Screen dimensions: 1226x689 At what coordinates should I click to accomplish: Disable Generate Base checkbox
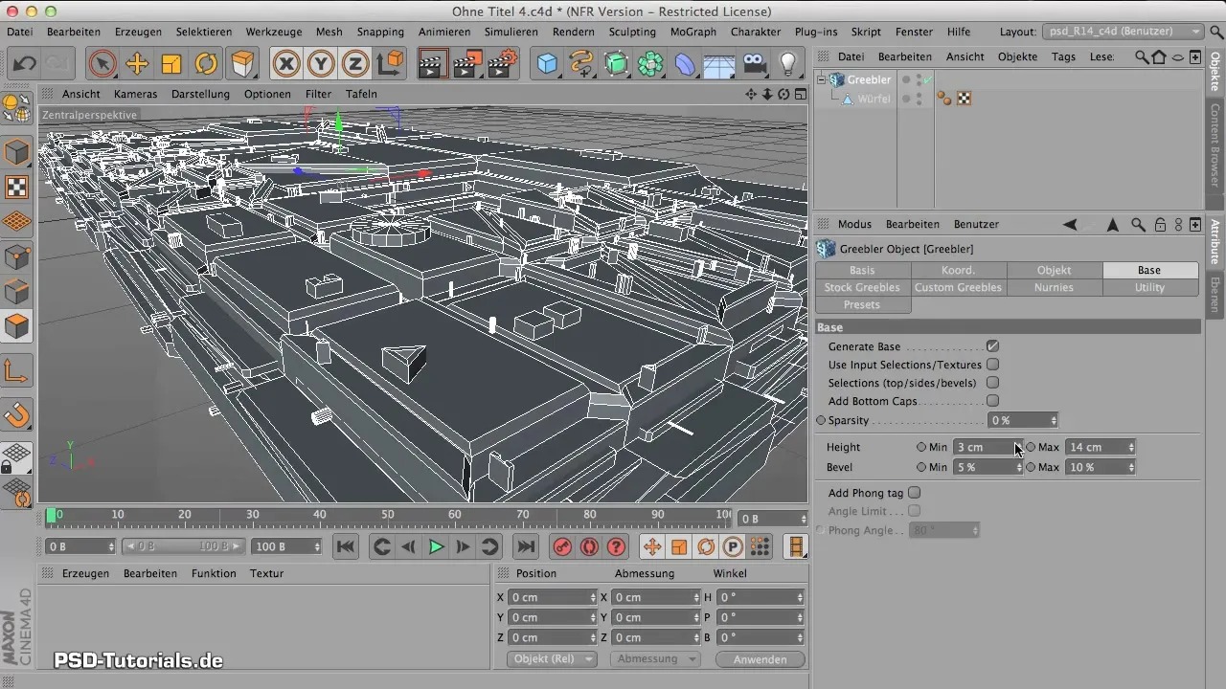click(992, 346)
